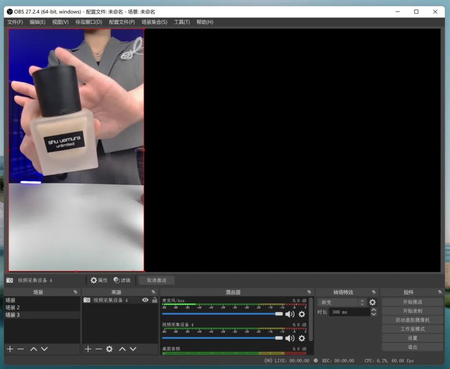Click 开始推流 to start streaming

pos(412,302)
